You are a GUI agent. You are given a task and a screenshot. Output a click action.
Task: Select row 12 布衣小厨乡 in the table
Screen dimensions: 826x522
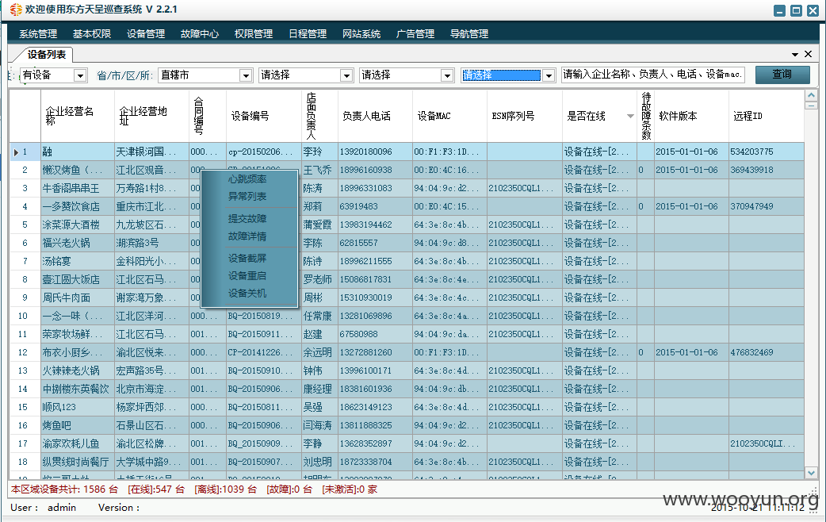pyautogui.click(x=407, y=352)
